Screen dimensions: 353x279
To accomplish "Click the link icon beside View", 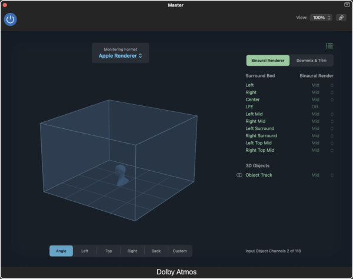I will 341,18.
